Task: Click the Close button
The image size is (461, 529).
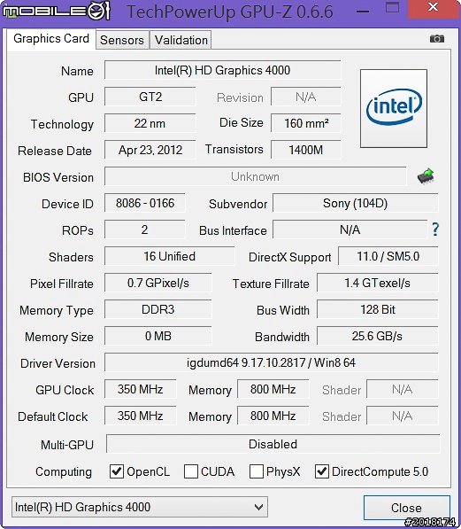Action: click(x=406, y=508)
